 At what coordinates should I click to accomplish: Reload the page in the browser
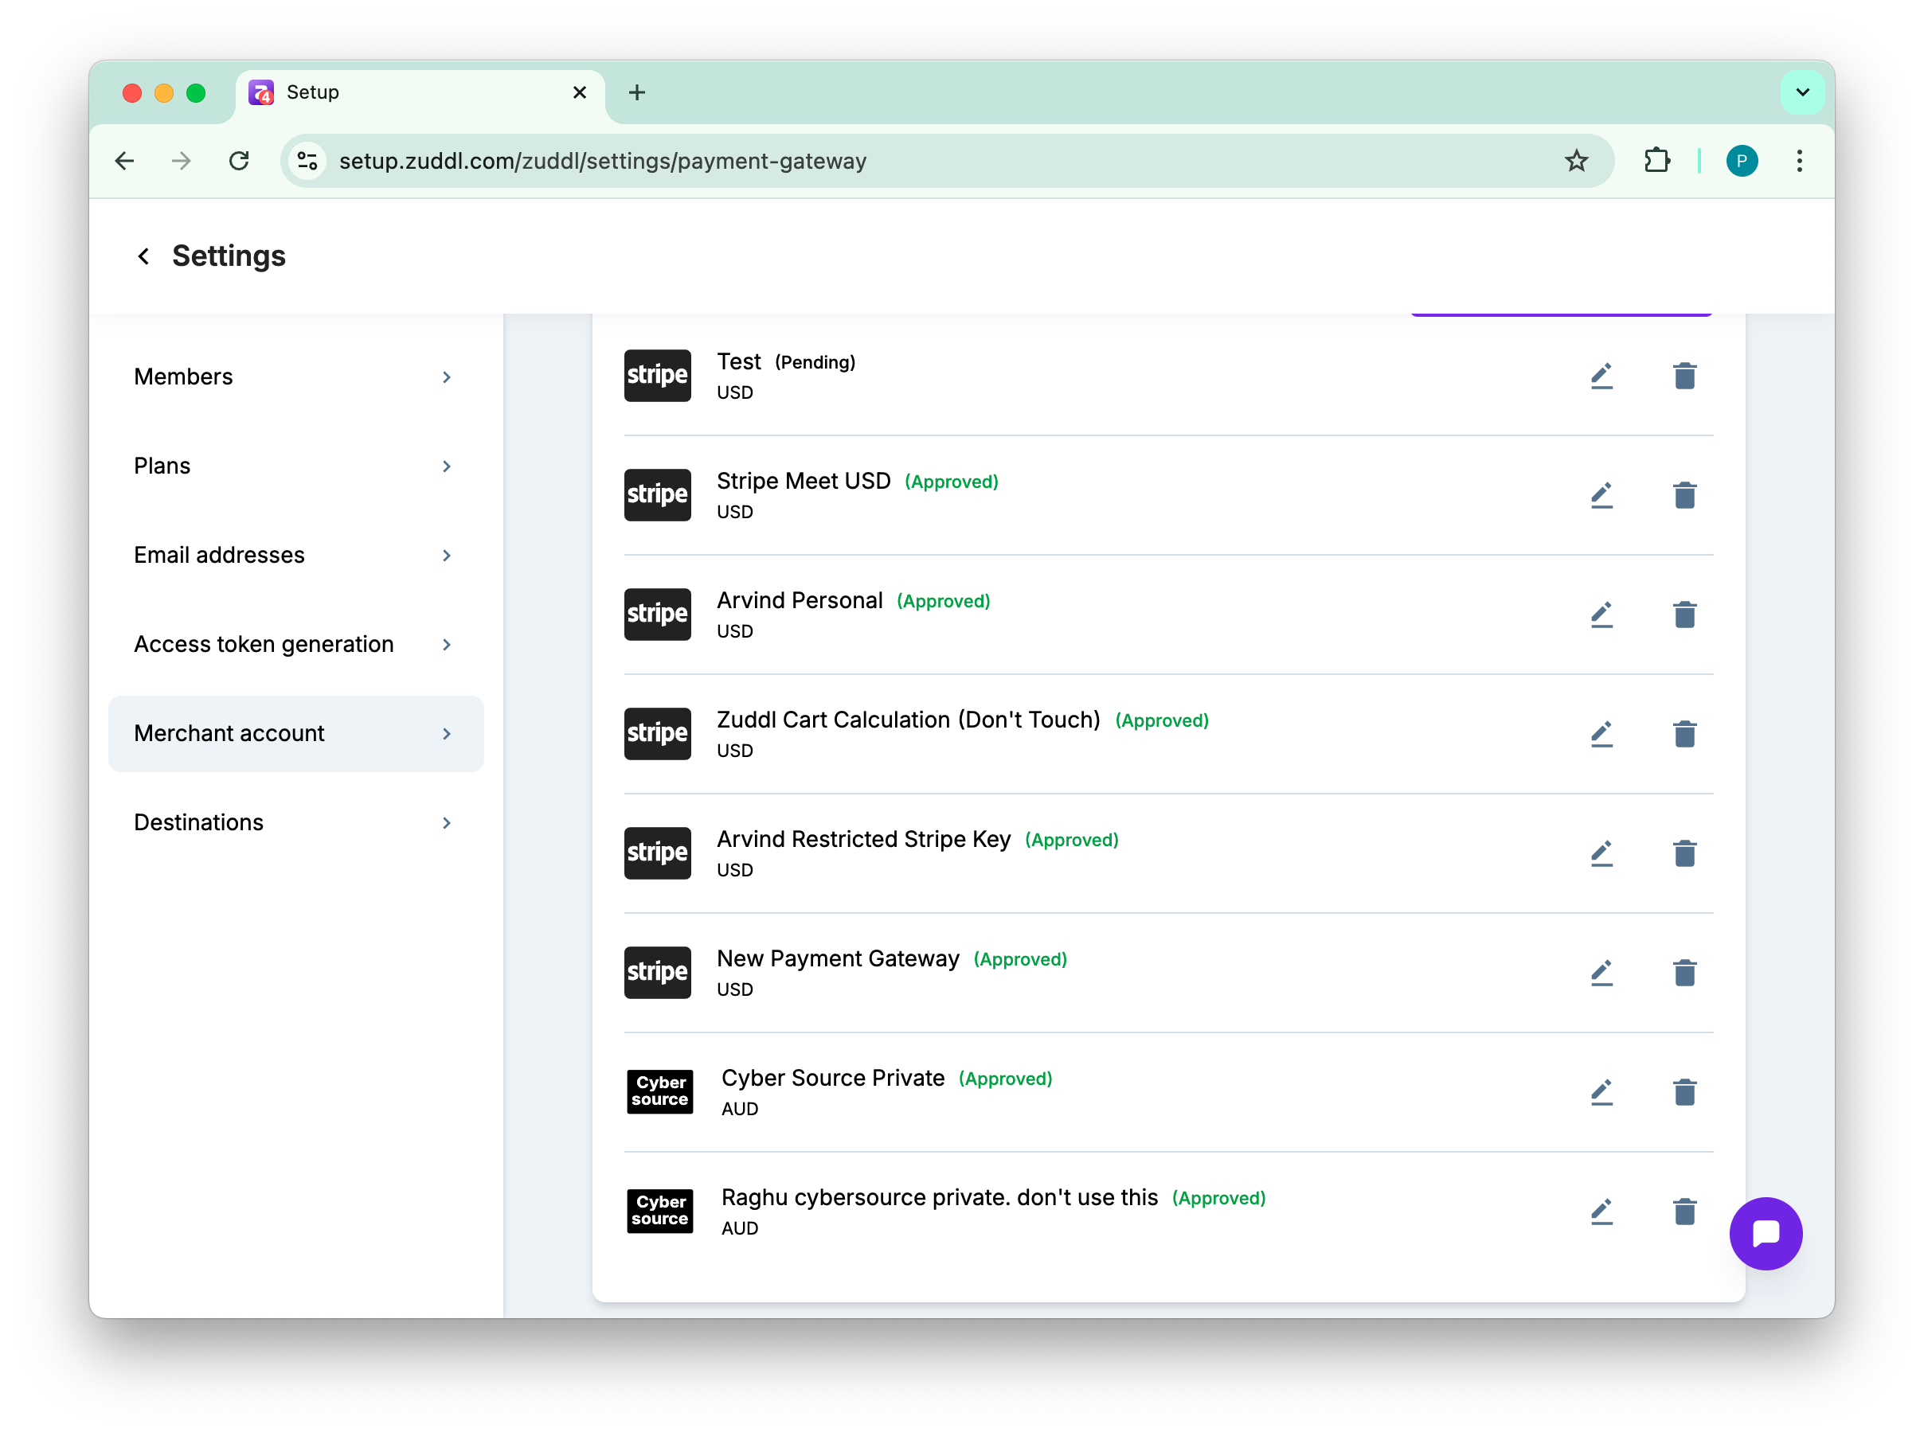(239, 161)
